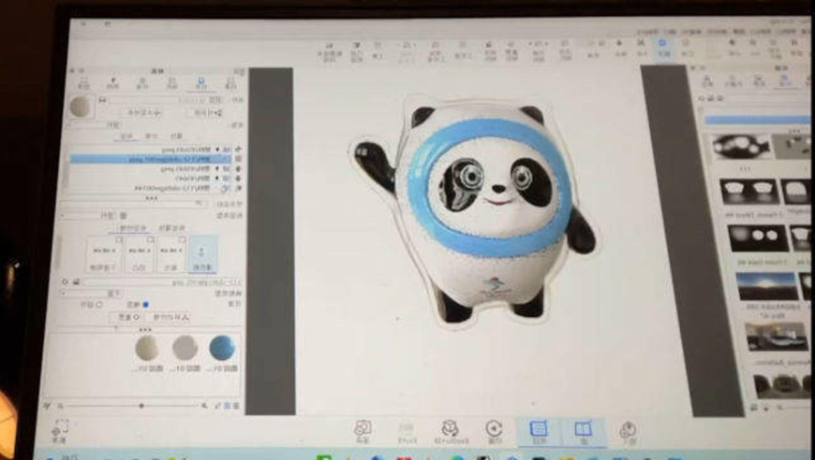815x460 pixels.
Task: Select the highlighted blue label row
Action: pyautogui.click(x=150, y=159)
